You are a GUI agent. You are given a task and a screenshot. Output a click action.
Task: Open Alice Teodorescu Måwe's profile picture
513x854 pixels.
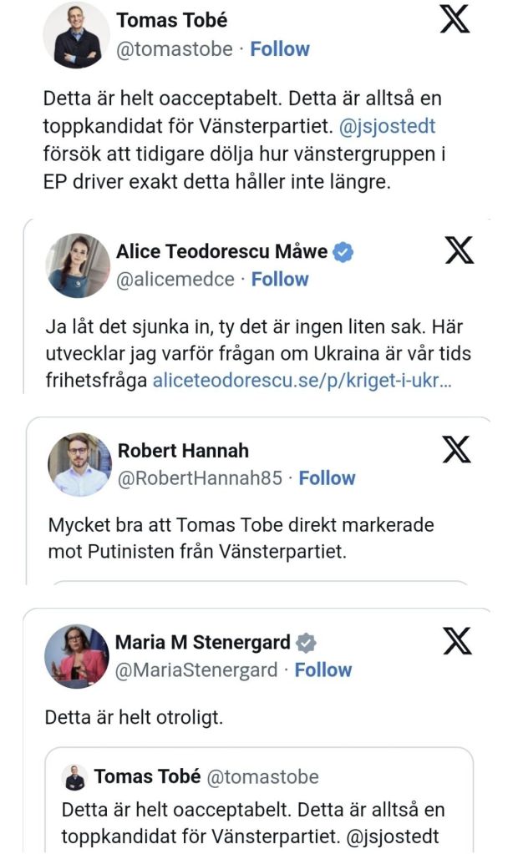click(x=77, y=265)
